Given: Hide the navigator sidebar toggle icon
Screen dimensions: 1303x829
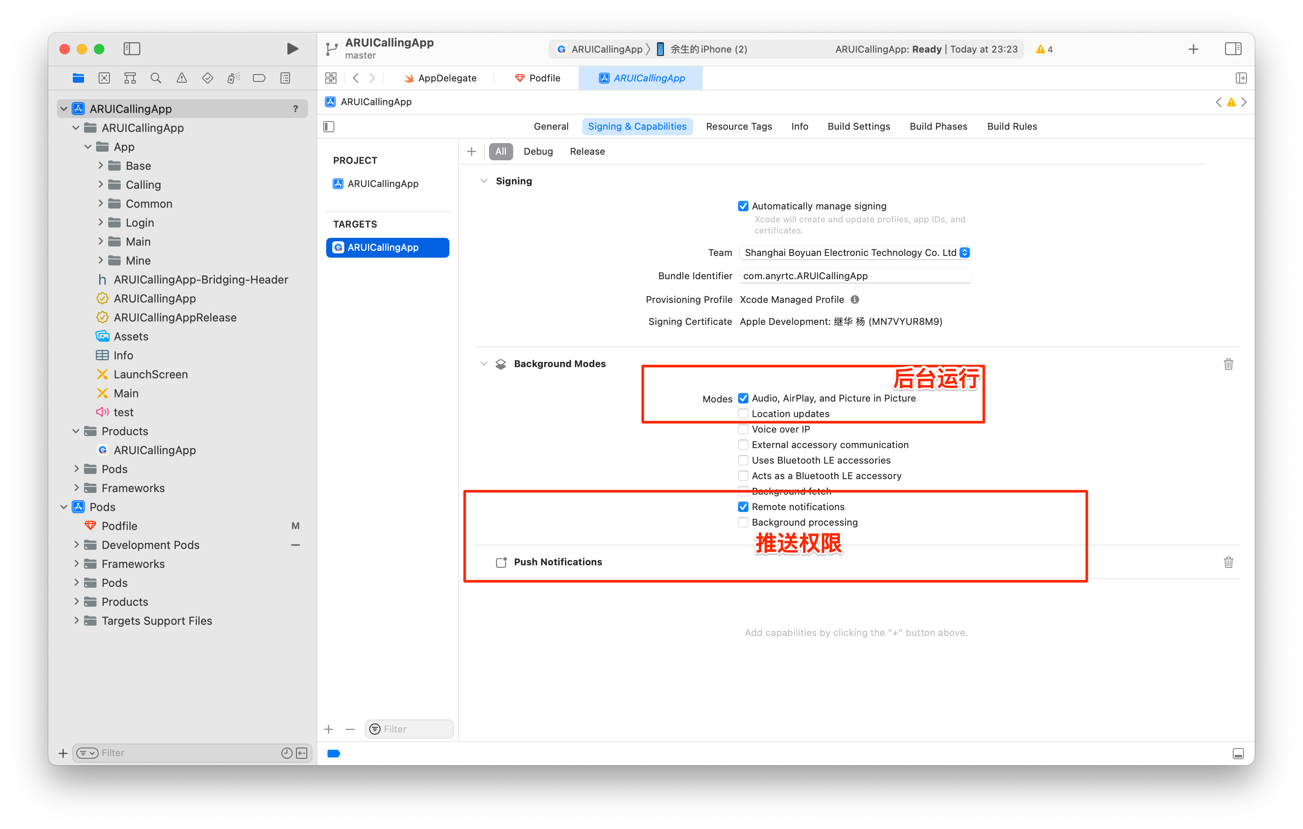Looking at the screenshot, I should [x=131, y=49].
